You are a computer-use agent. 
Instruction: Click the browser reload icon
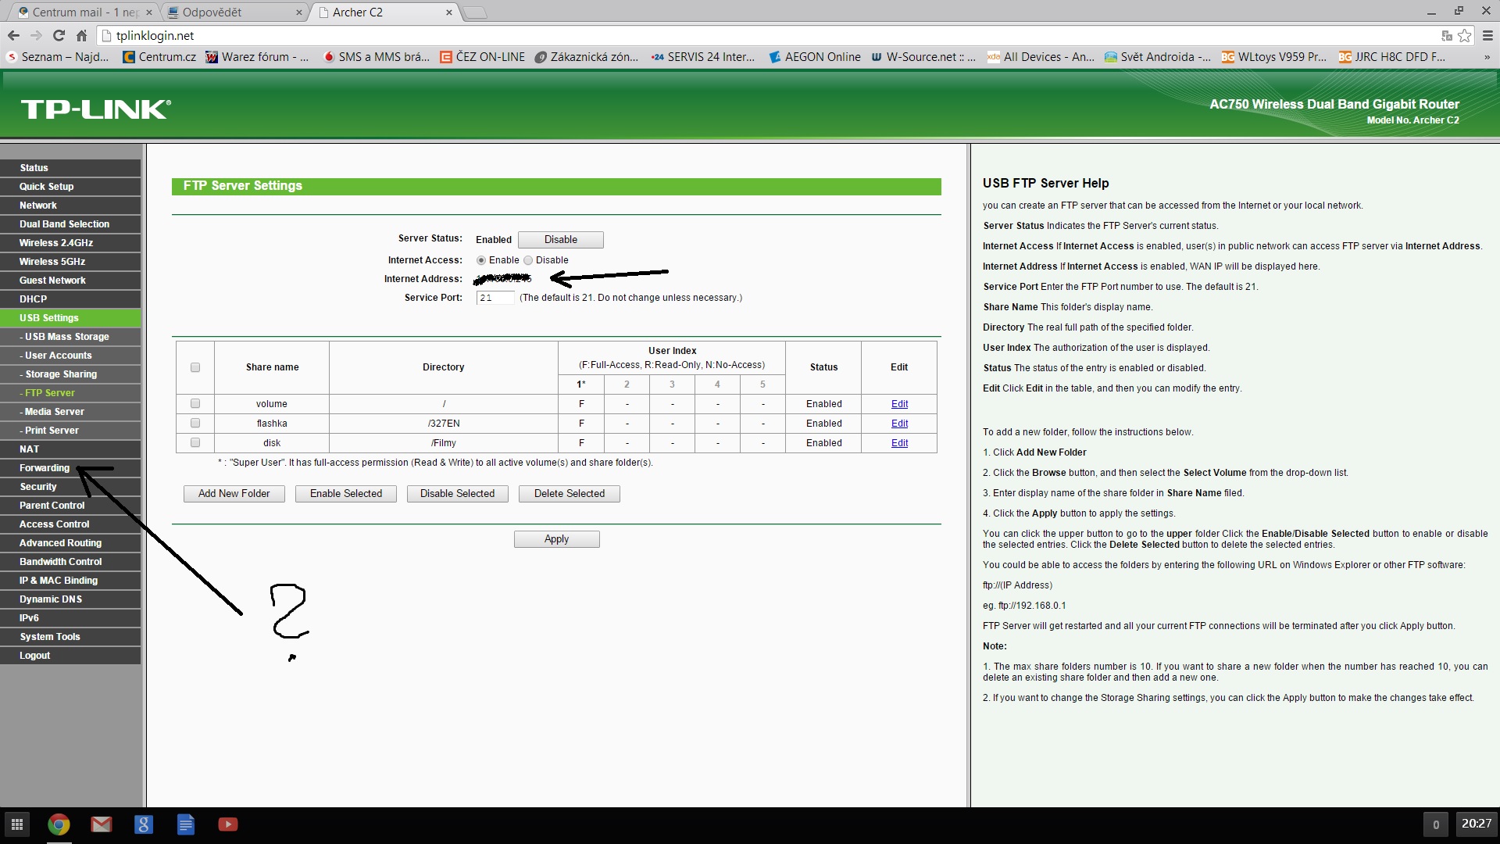[x=59, y=36]
